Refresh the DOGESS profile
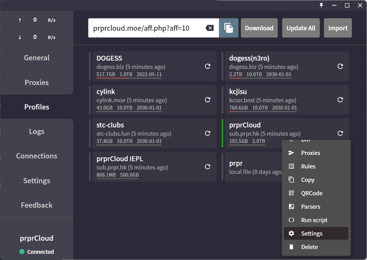Image resolution: width=367 pixels, height=260 pixels. [207, 66]
